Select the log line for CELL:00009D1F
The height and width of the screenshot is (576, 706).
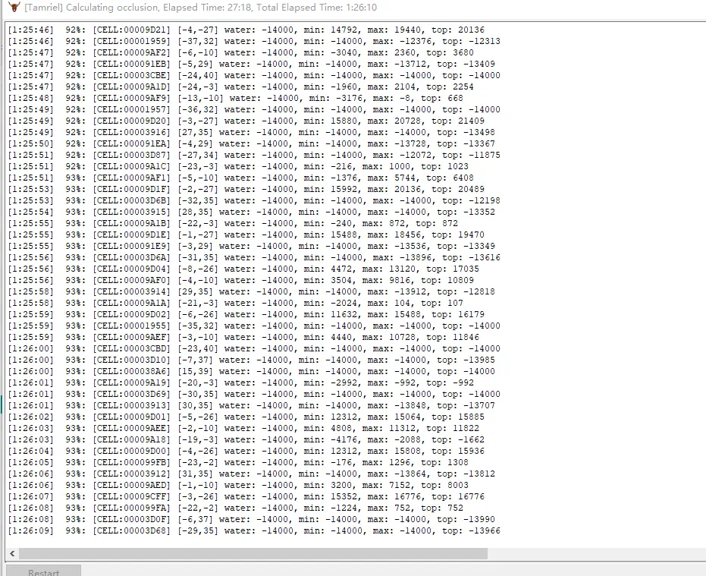246,189
